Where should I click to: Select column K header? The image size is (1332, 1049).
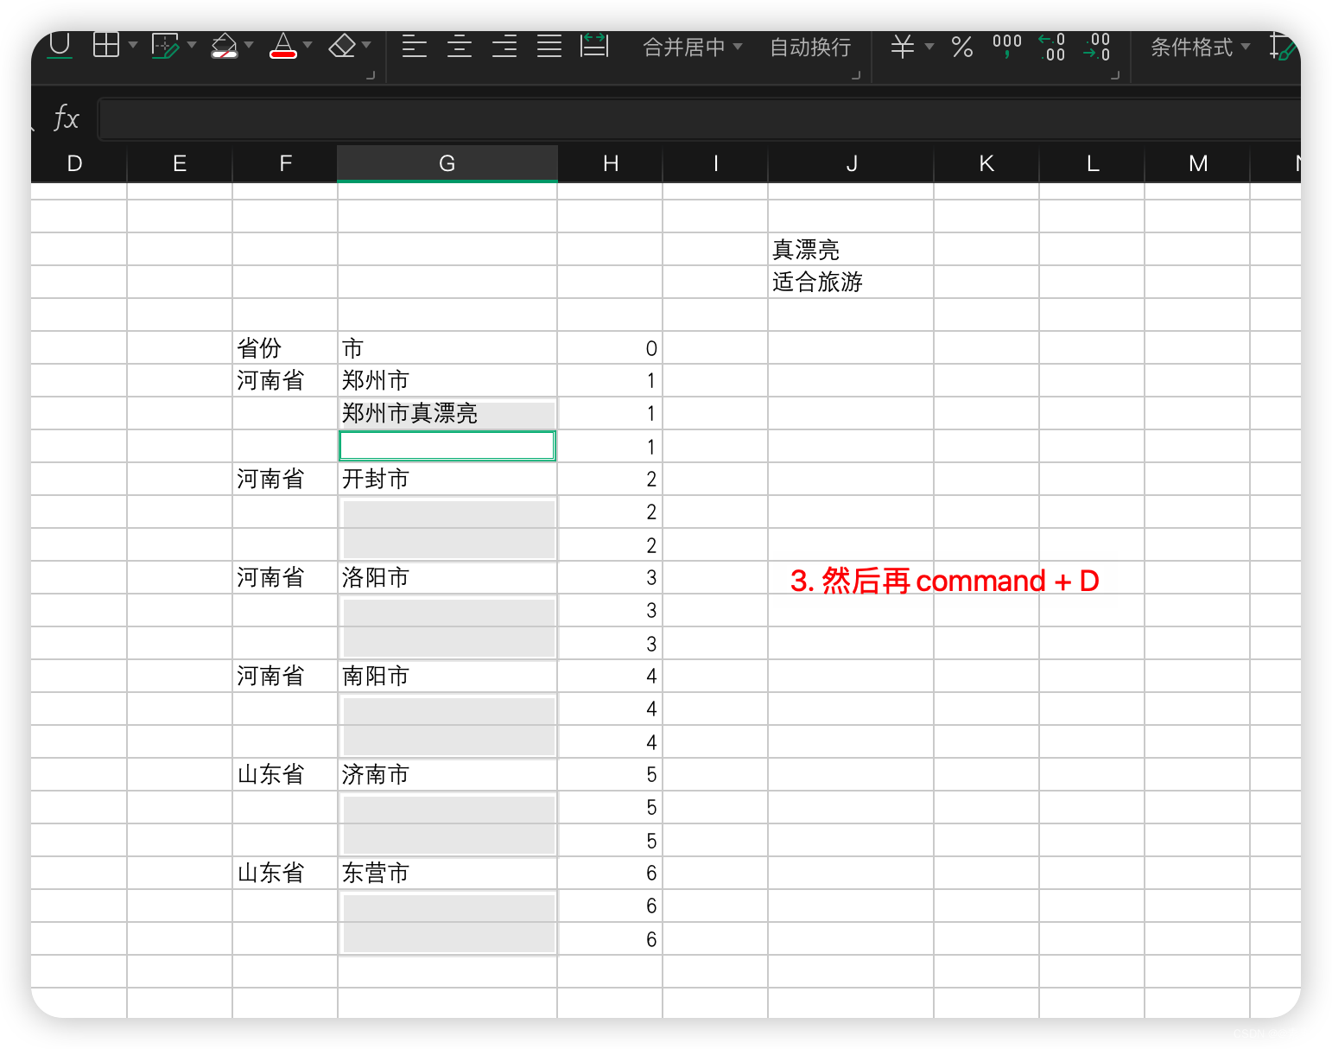(x=986, y=163)
